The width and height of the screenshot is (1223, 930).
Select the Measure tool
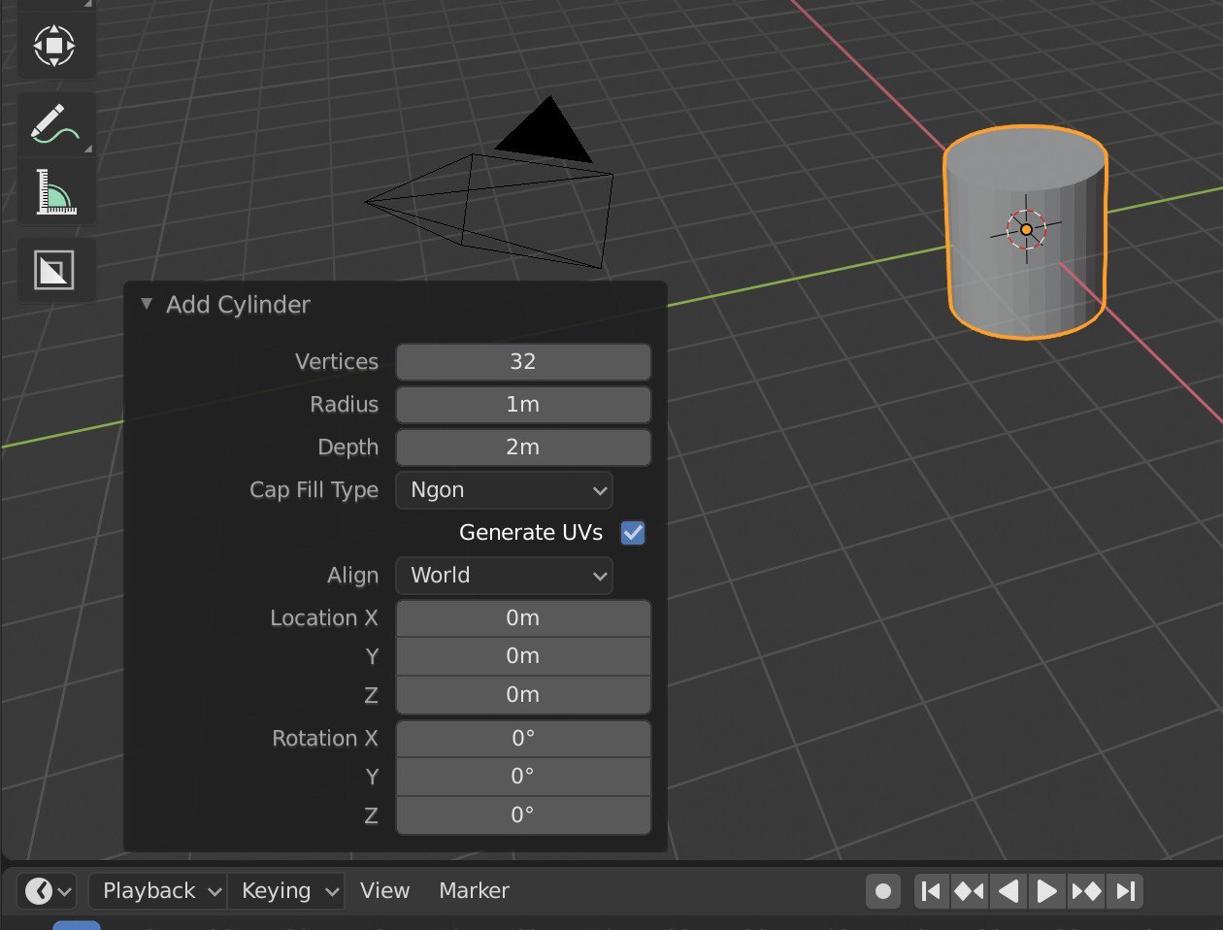pos(55,191)
